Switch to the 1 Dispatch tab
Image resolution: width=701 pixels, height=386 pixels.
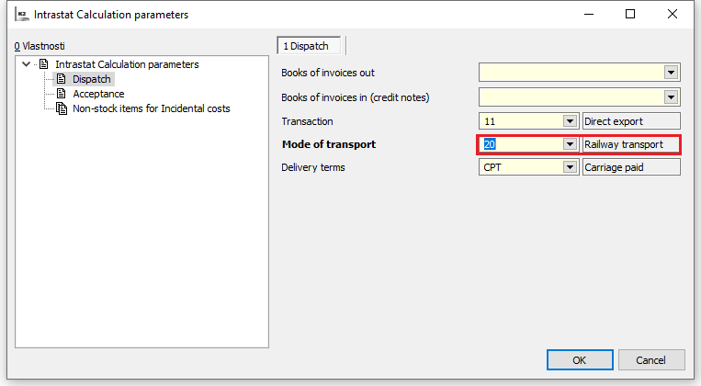click(311, 45)
